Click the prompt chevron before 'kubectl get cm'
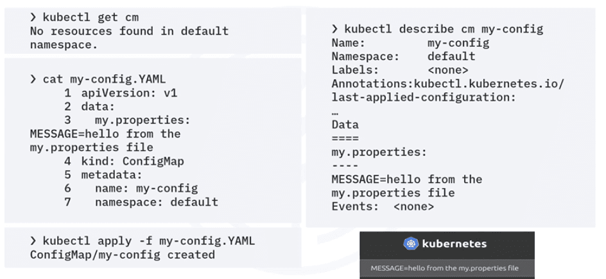 point(33,17)
